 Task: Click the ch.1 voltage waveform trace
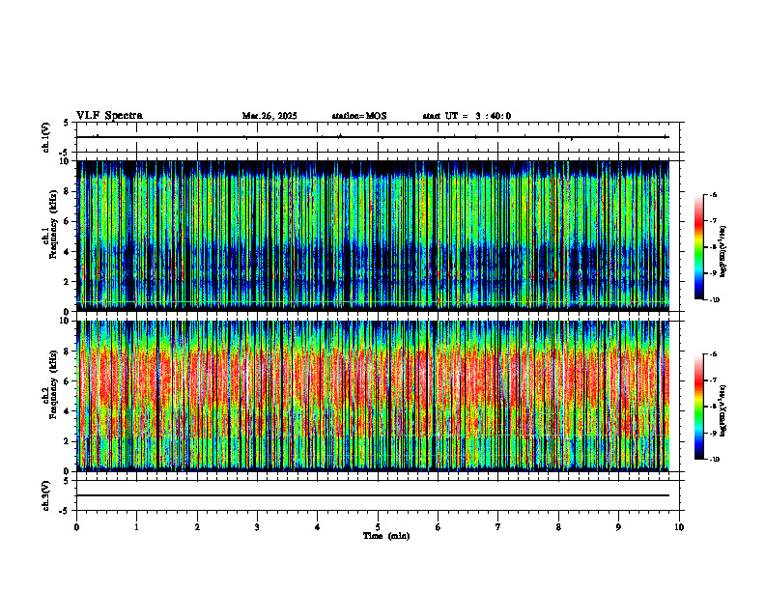click(x=373, y=137)
